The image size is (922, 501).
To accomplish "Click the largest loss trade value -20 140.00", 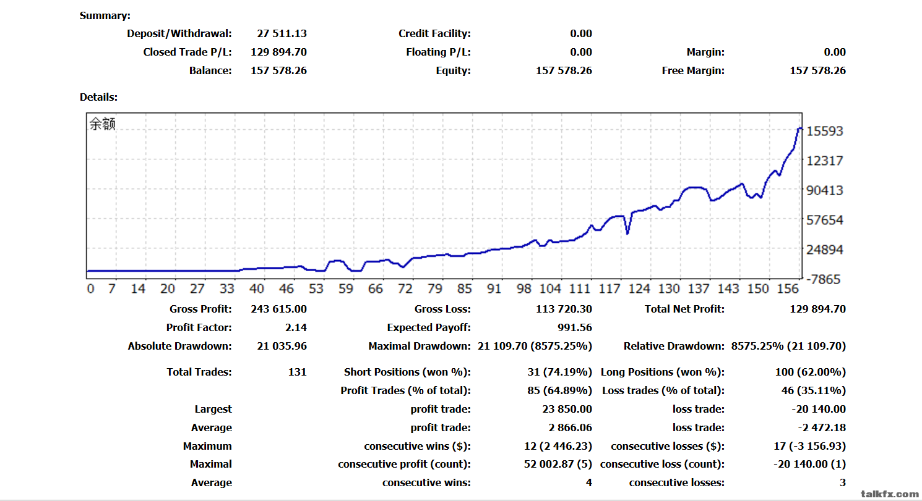I will pyautogui.click(x=819, y=409).
